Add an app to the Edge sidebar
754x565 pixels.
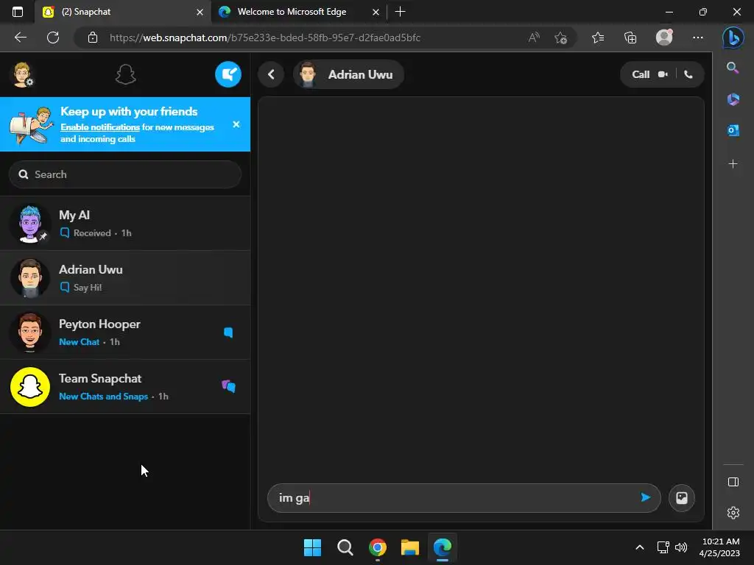point(733,164)
